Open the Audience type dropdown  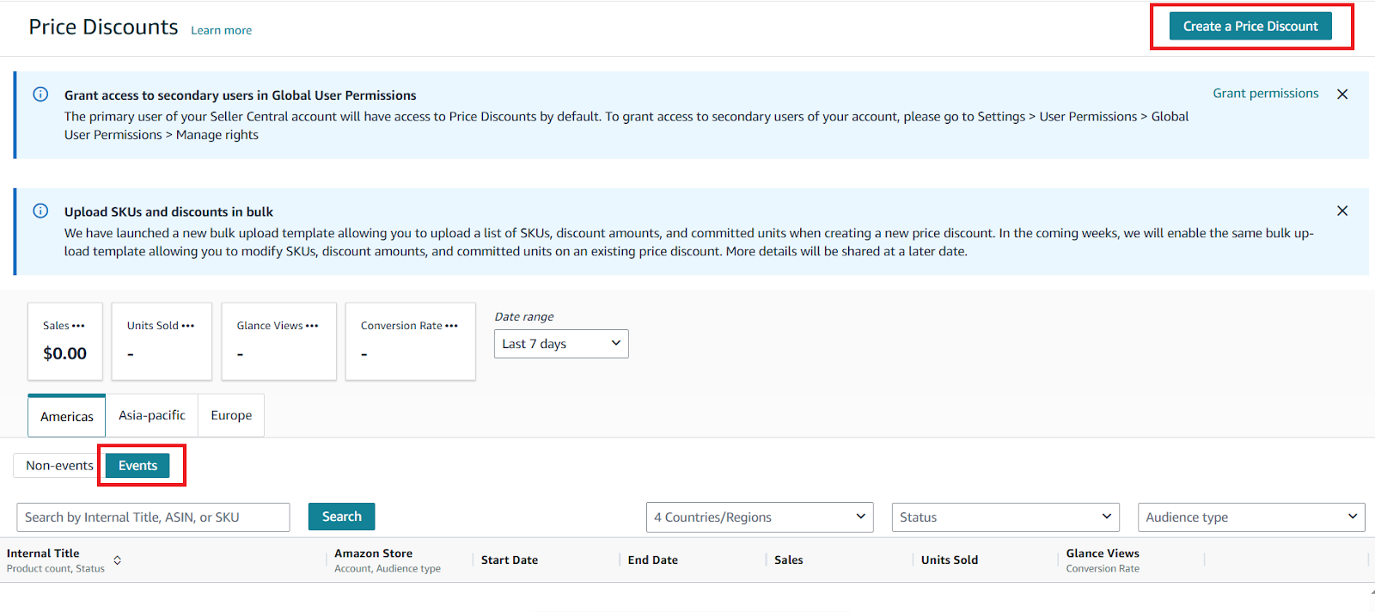(x=1251, y=517)
